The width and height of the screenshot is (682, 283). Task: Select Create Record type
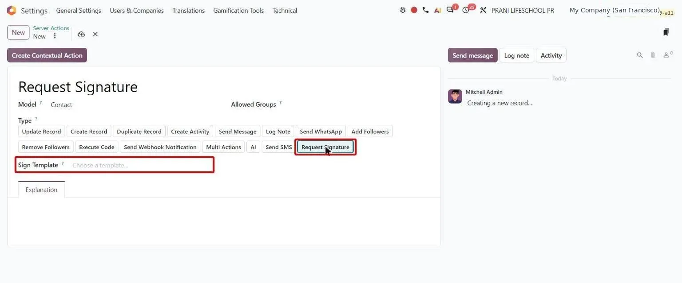89,132
